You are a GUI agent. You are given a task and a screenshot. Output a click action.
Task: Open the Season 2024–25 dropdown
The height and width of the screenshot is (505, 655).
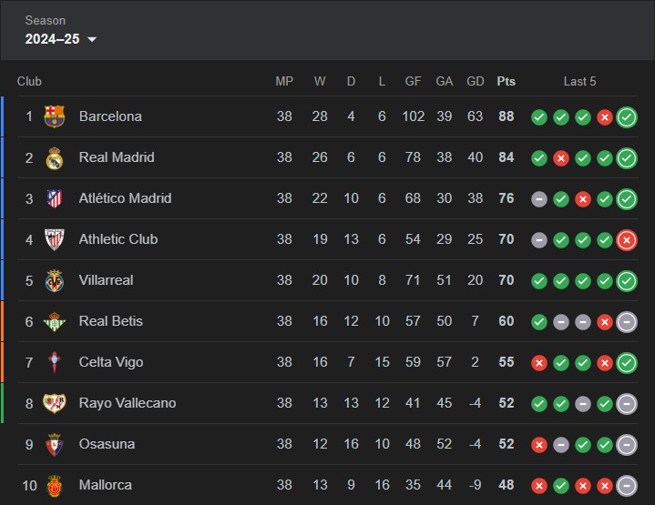pos(60,39)
